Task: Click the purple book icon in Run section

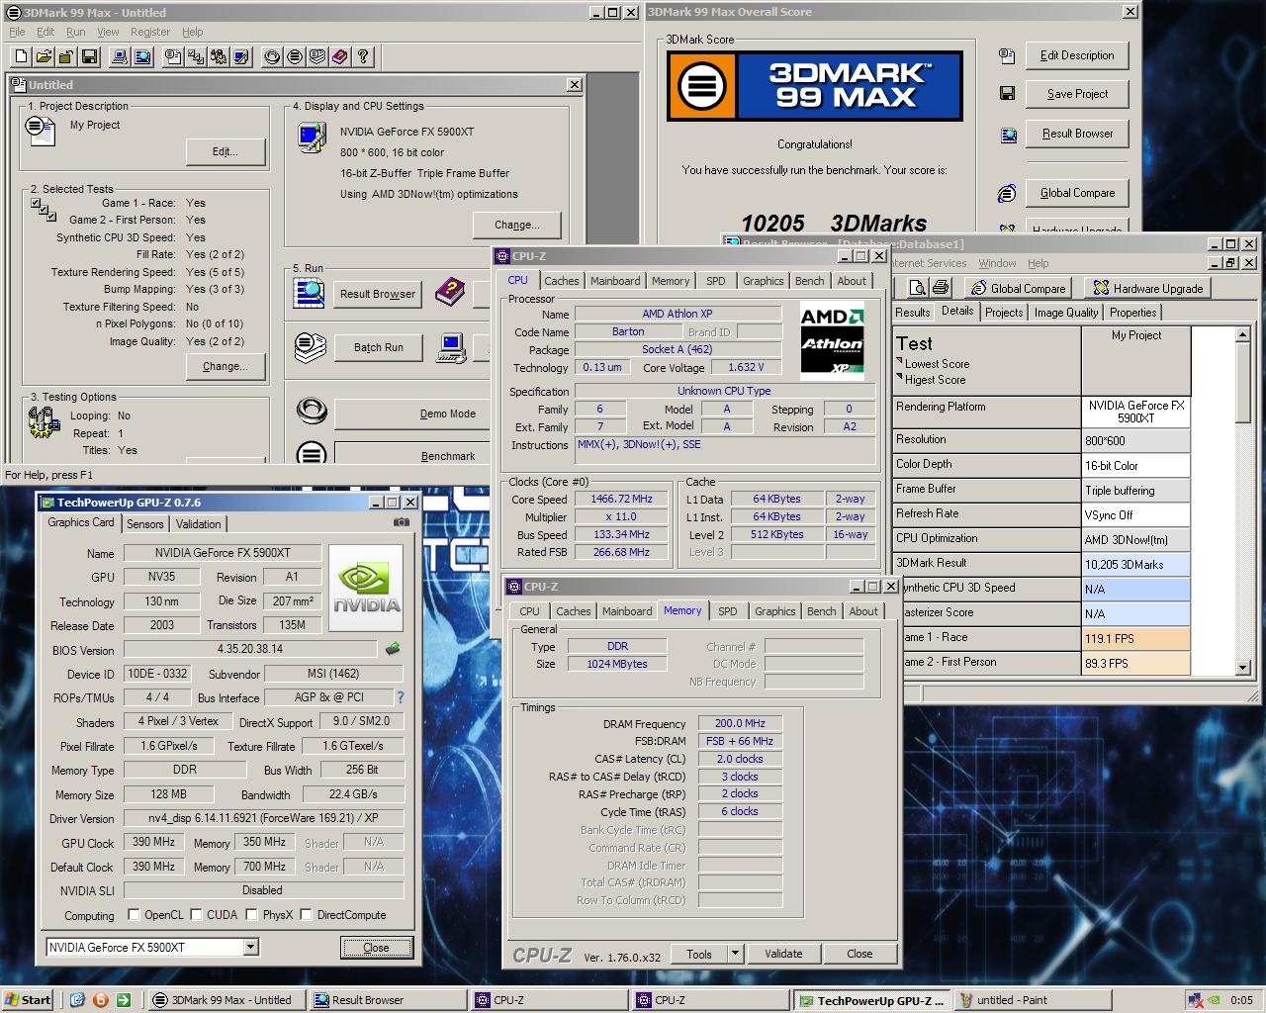Action: [x=450, y=292]
